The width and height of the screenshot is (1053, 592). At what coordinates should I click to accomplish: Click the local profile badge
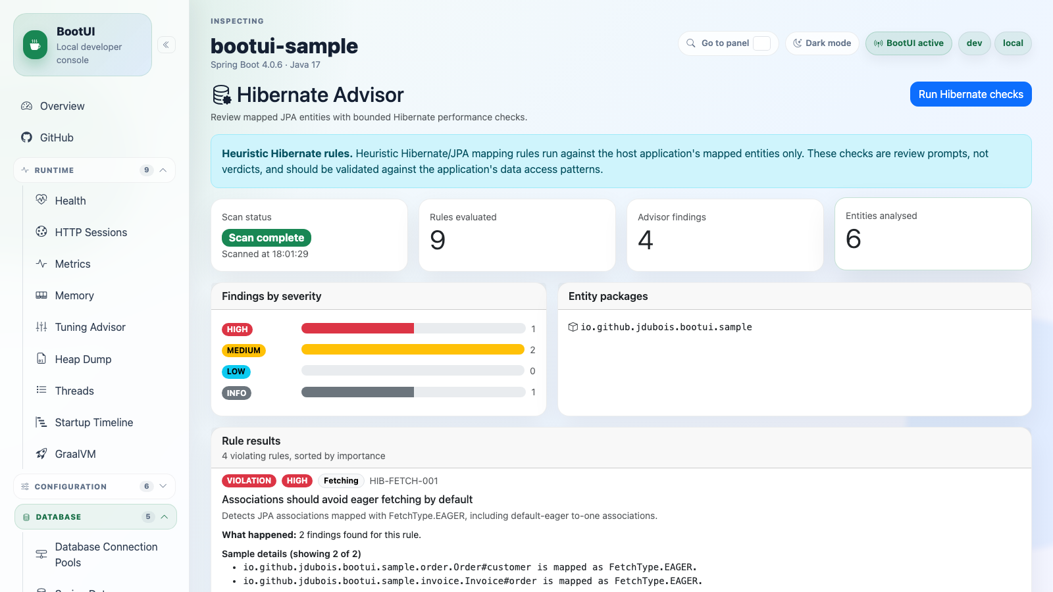tap(1013, 43)
